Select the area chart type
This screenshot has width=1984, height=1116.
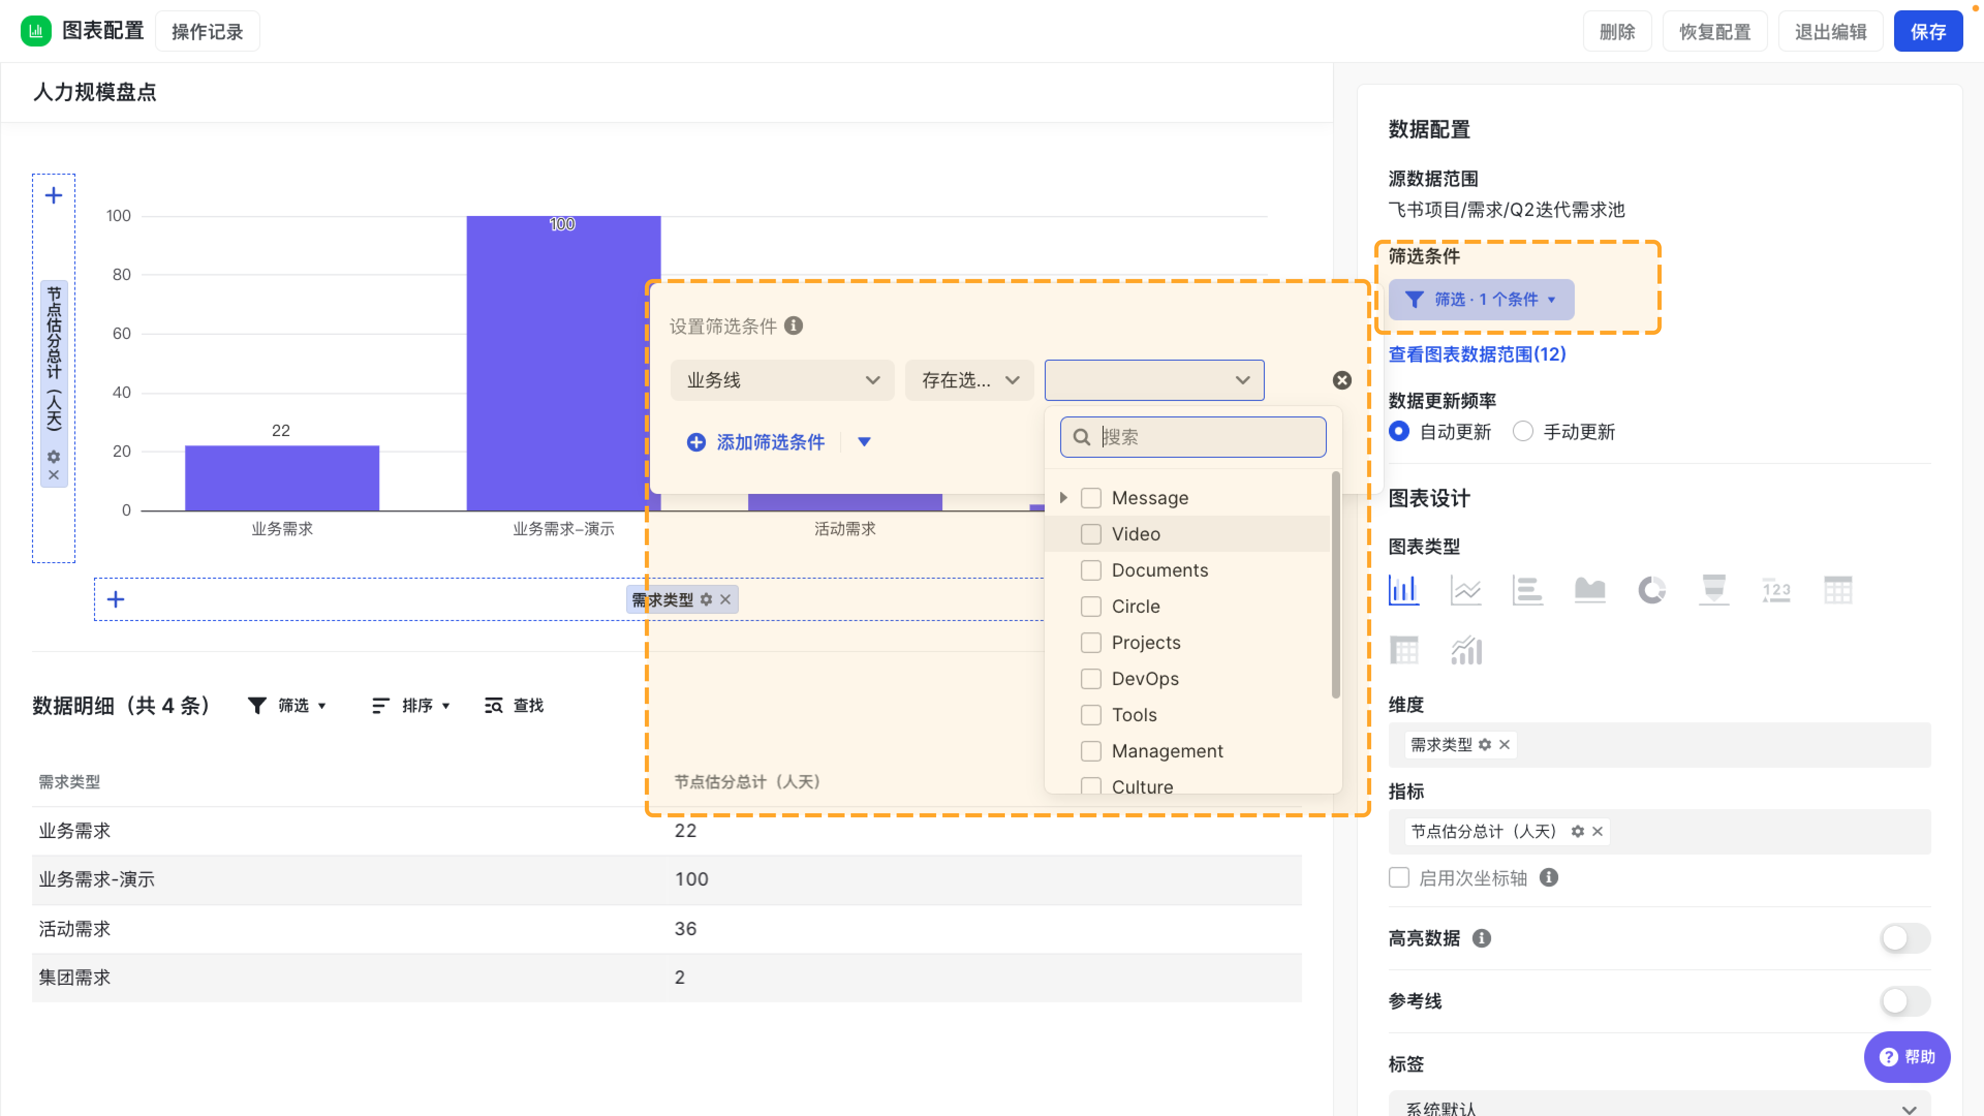tap(1590, 591)
